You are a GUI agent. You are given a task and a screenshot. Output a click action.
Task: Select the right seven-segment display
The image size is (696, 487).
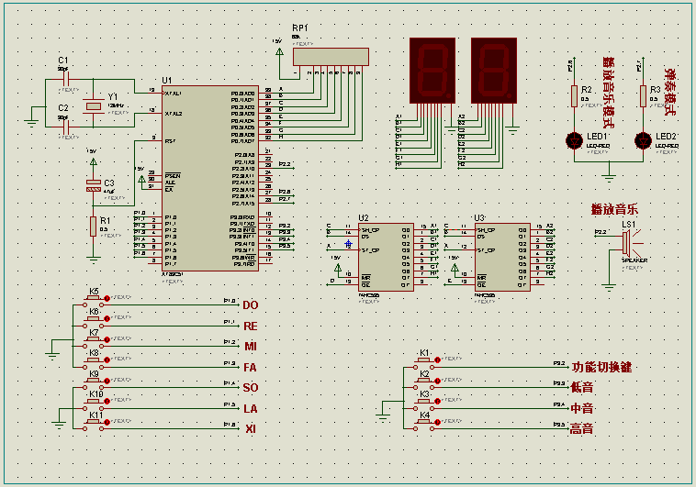pos(494,71)
